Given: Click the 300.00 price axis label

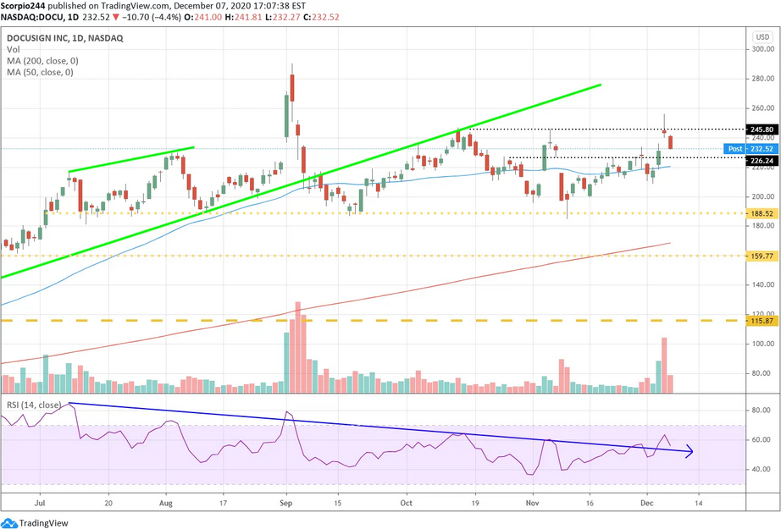Looking at the screenshot, I should pyautogui.click(x=763, y=49).
